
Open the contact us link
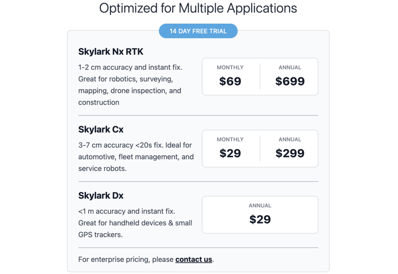[194, 259]
